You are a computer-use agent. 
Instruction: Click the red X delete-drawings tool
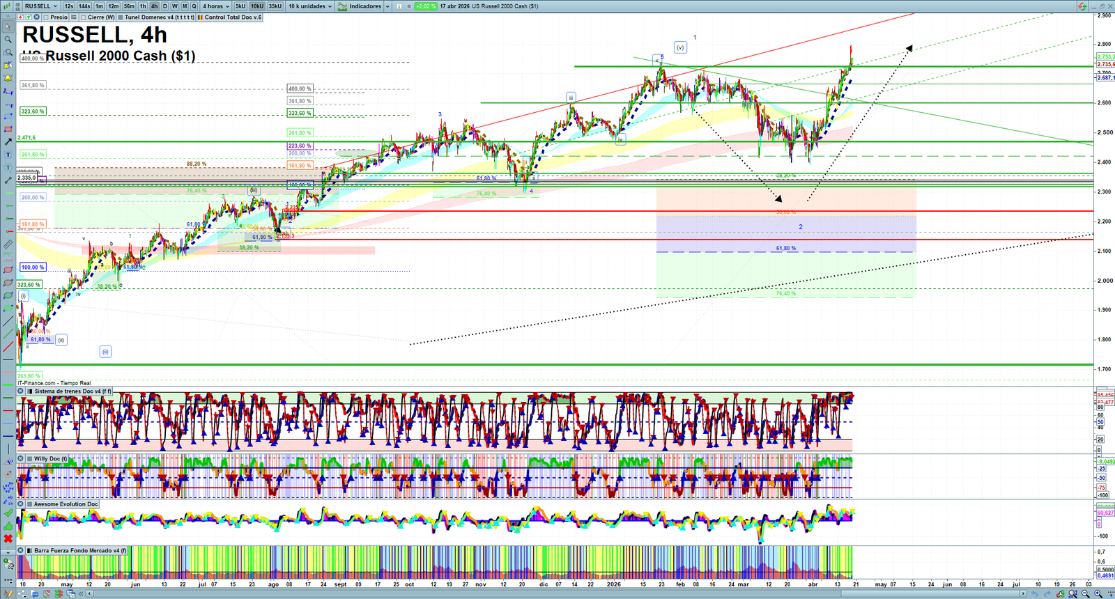point(8,538)
